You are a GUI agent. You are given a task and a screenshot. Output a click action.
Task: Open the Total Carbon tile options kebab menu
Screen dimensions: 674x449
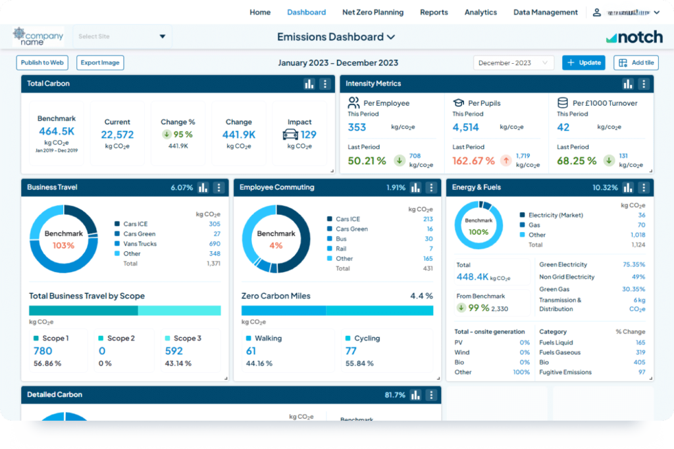tap(324, 83)
